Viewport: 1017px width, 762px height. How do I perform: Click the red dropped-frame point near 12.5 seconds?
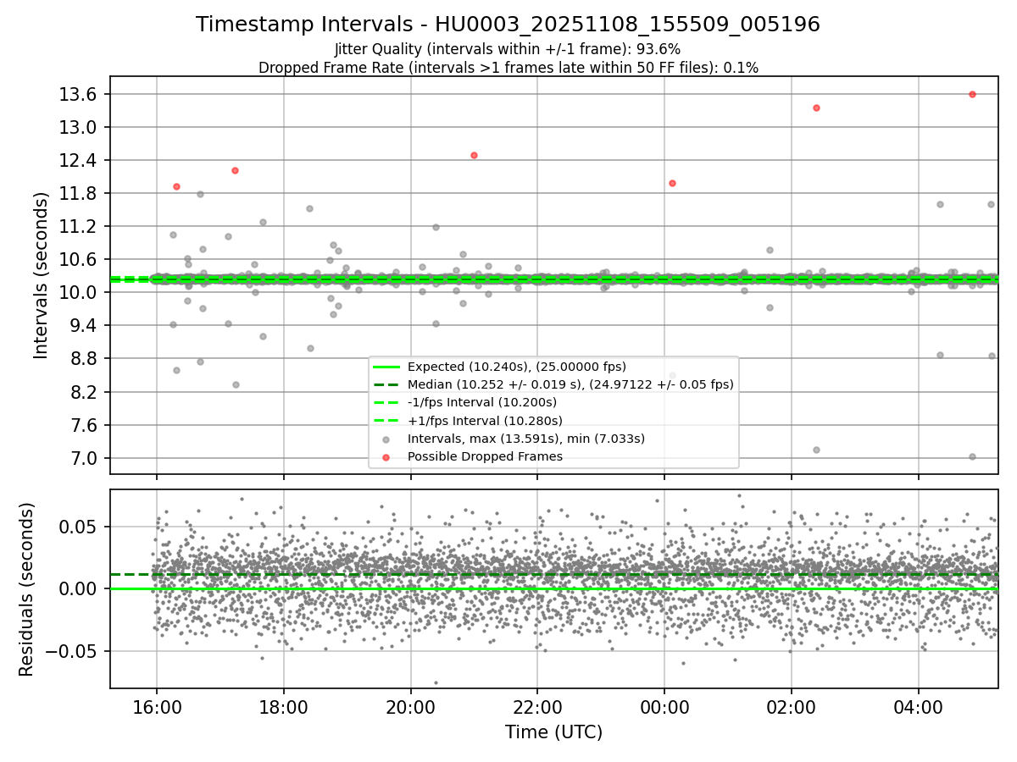(474, 155)
